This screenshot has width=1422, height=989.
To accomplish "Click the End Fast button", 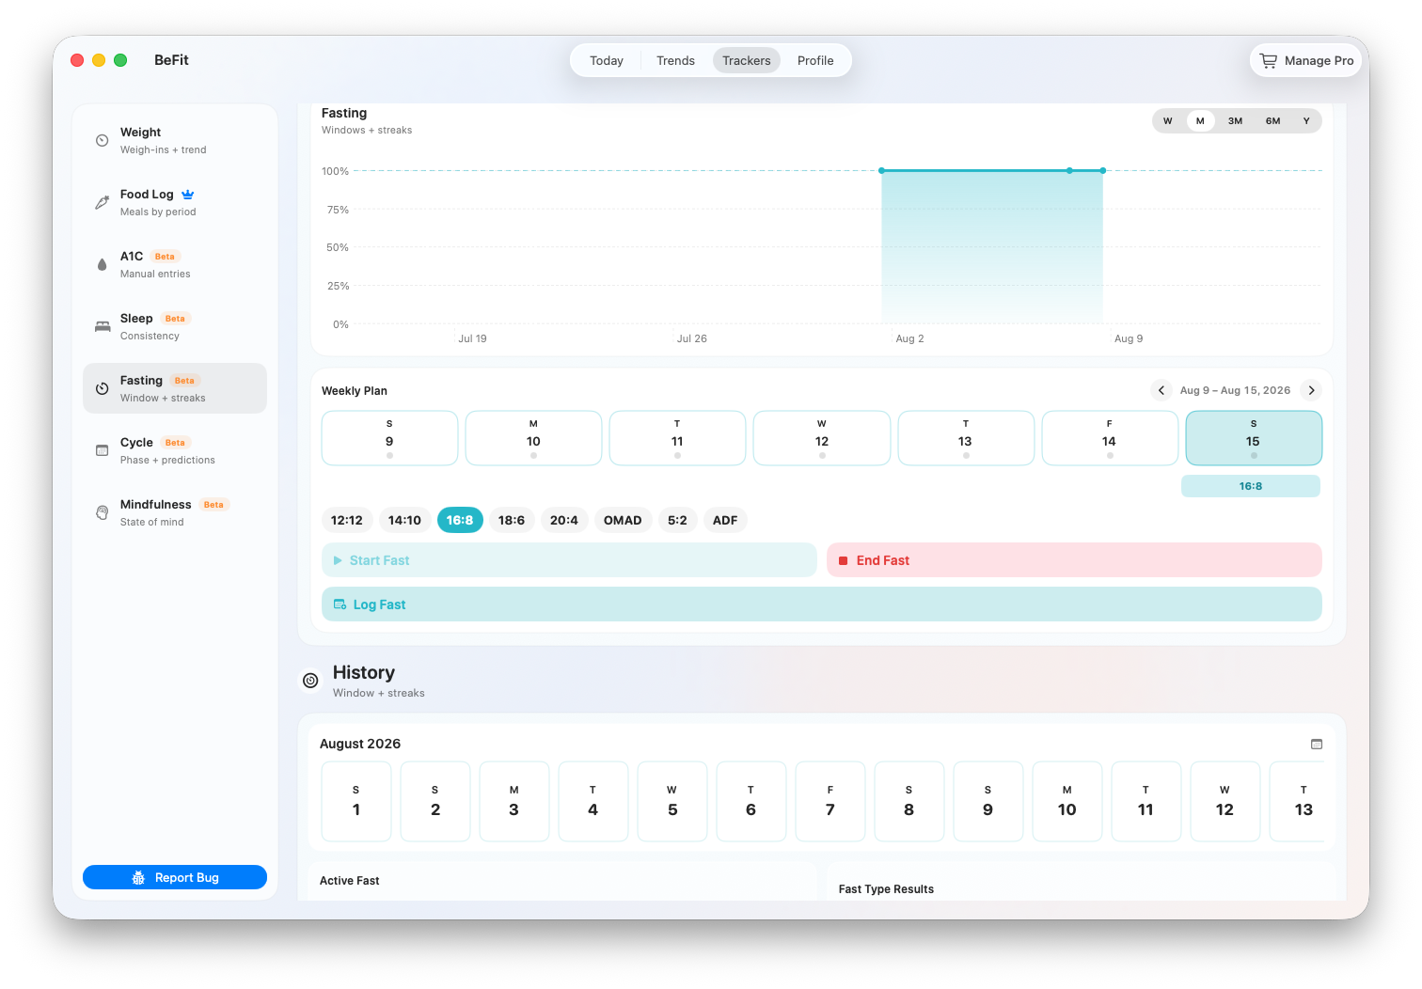I will tap(1074, 560).
